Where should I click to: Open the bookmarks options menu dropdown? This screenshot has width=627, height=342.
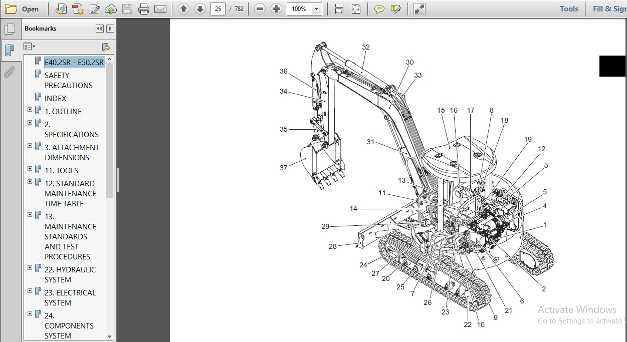[x=30, y=47]
